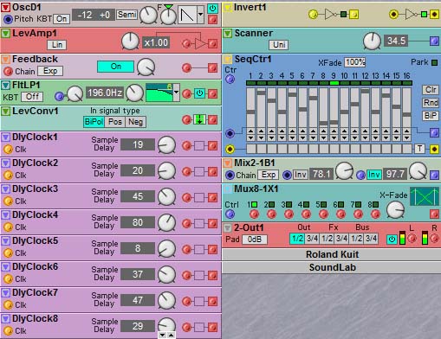Image resolution: width=441 pixels, height=339 pixels.
Task: Click the DlyClock6 square output connector
Action: point(213,275)
